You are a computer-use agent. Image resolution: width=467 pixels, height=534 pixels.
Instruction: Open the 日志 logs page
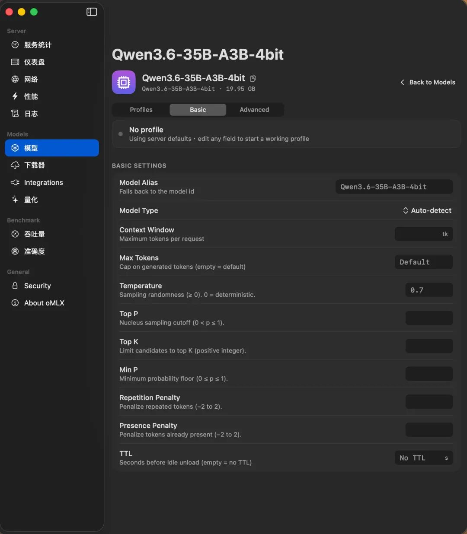tap(52, 114)
